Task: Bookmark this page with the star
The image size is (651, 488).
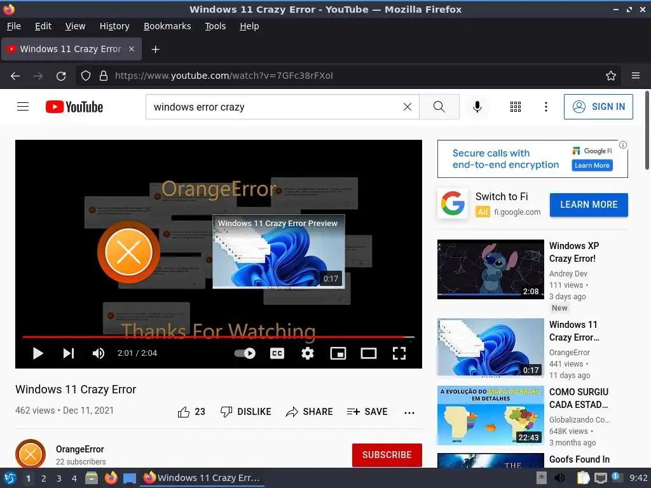Action: pos(611,76)
